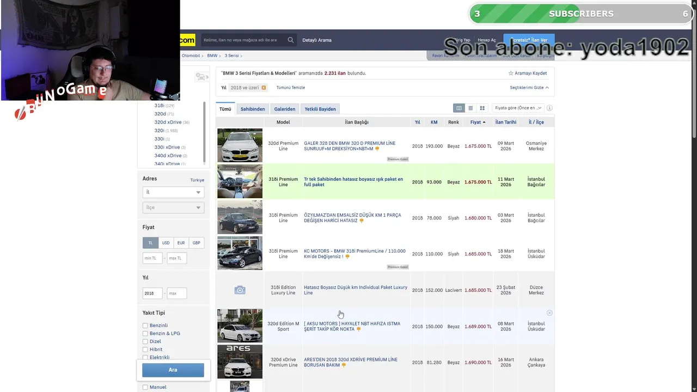Viewport: 697px width, 392px height.
Task: Open the KC MOTORS listing thumbnail
Action: coord(240,253)
